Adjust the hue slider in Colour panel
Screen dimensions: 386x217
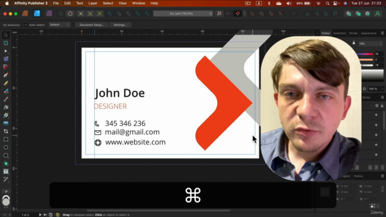[365, 54]
